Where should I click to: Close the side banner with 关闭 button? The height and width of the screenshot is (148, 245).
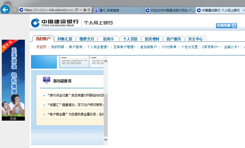(x=13, y=119)
